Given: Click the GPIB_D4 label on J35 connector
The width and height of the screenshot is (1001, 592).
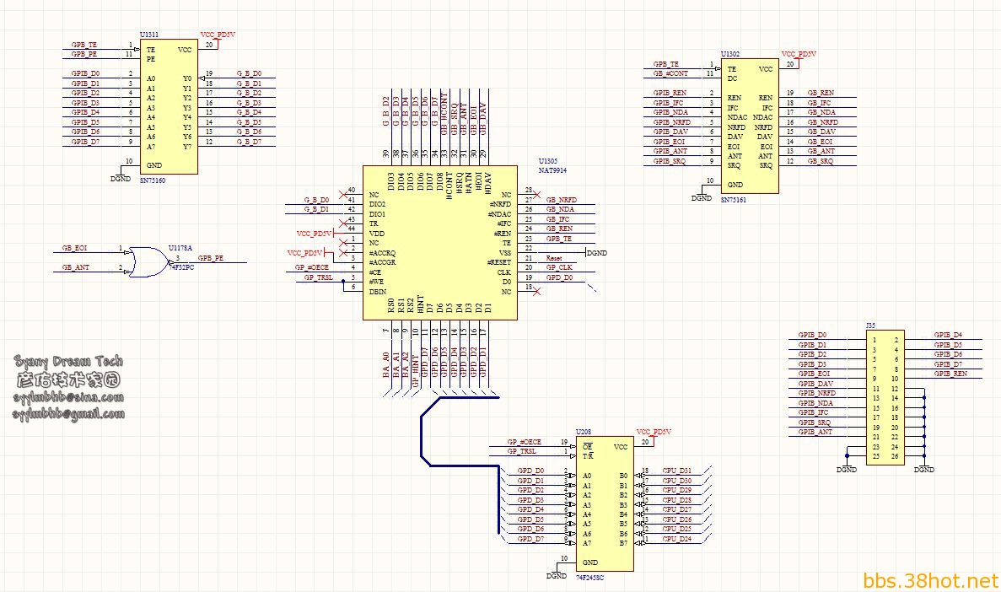Looking at the screenshot, I should click(948, 335).
